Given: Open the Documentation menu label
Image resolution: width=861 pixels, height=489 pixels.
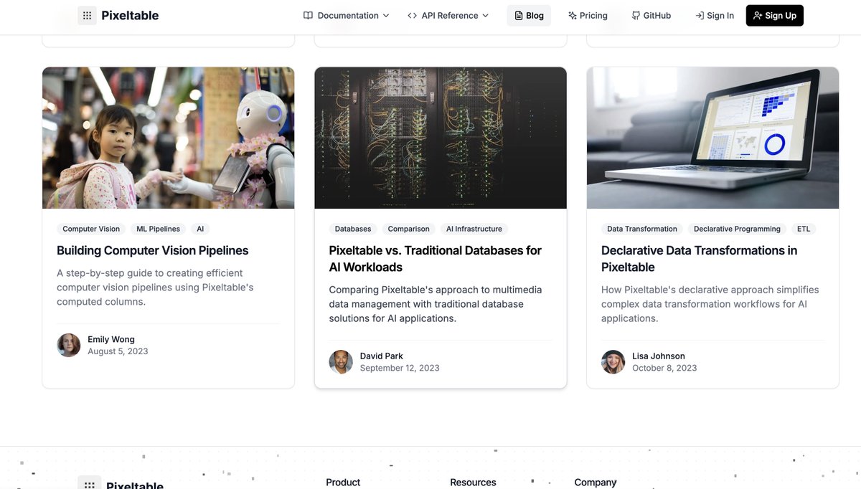Looking at the screenshot, I should tap(348, 16).
